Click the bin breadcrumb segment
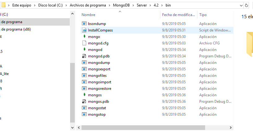The height and width of the screenshot is (137, 253). tap(168, 5)
